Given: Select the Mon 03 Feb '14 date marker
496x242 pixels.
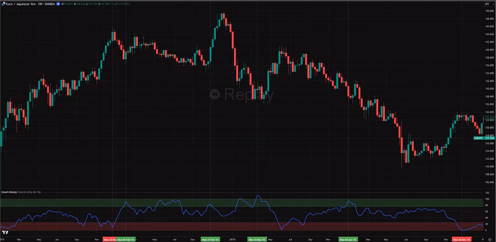Looking at the screenshot, I should click(x=126, y=239).
